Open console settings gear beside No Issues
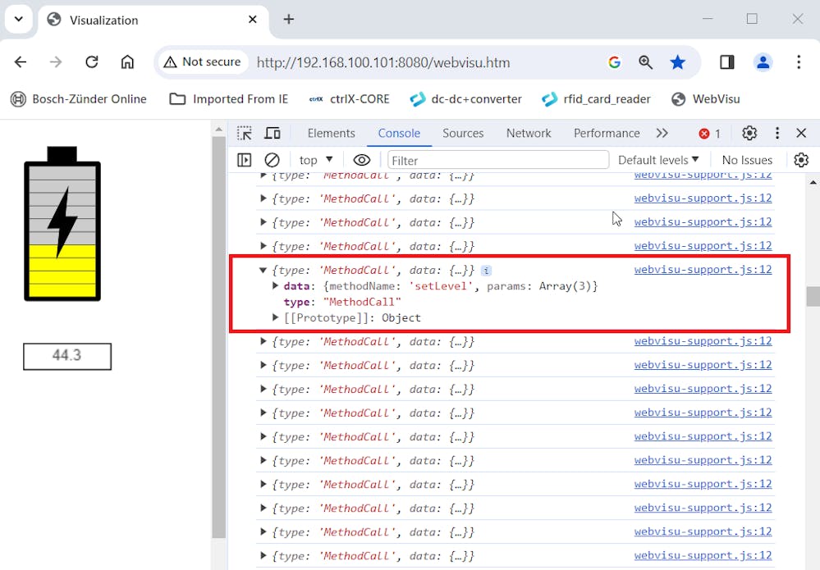This screenshot has height=570, width=820. coord(801,160)
